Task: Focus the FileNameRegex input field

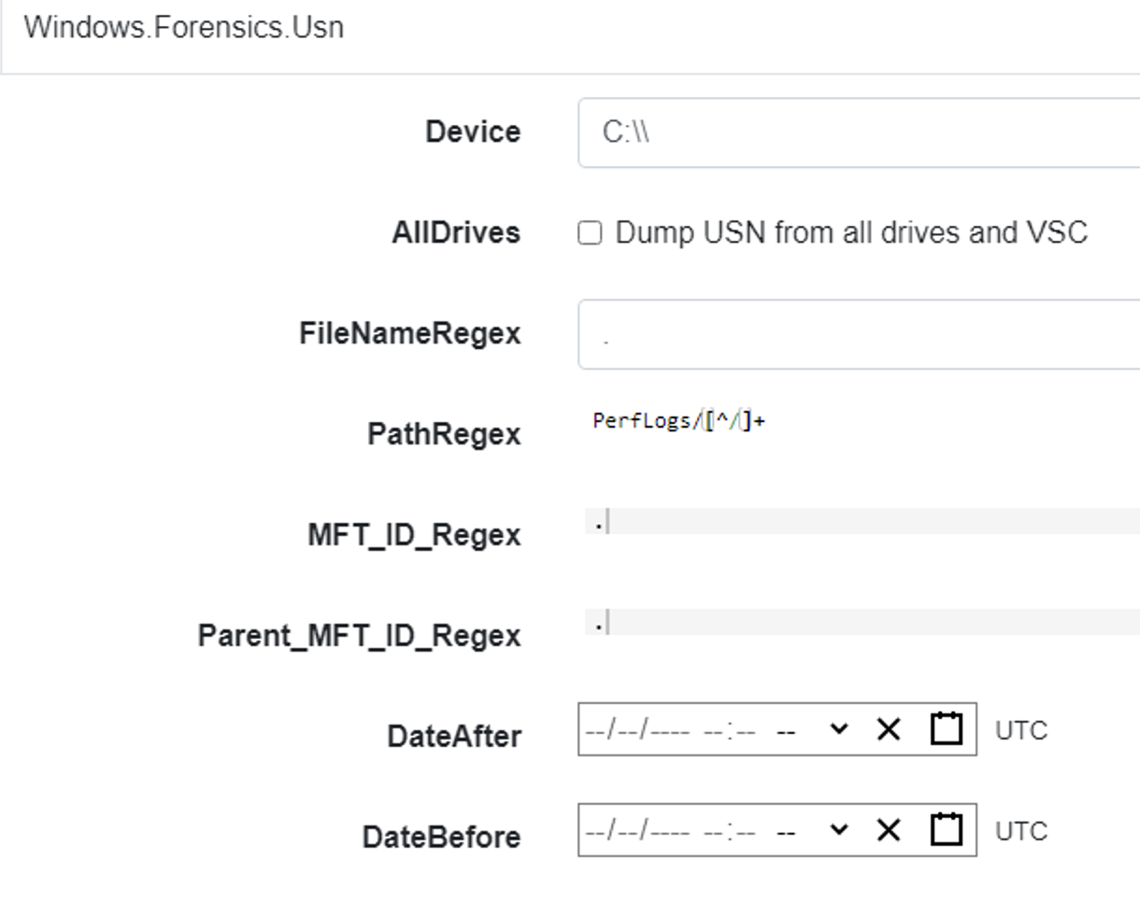Action: pos(859,334)
